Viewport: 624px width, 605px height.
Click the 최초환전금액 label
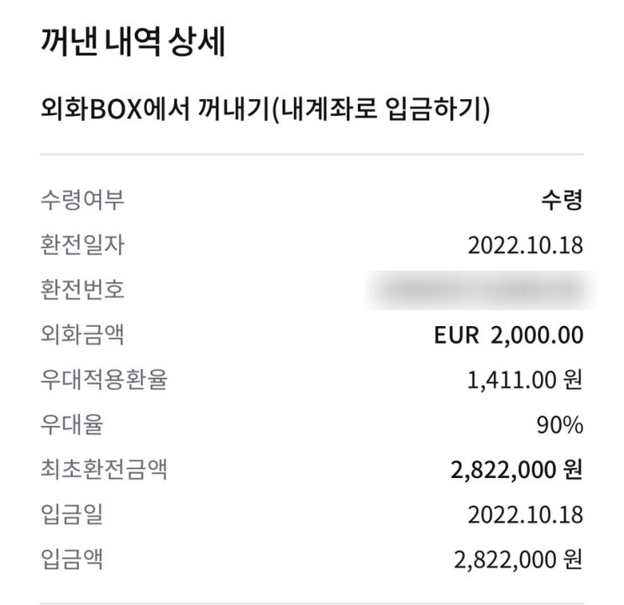104,469
